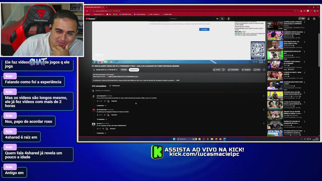The image size is (322, 181).
Task: Open 7 GPUs TESTANDO GPUs suggested video thumbnail
Action: (x=275, y=95)
